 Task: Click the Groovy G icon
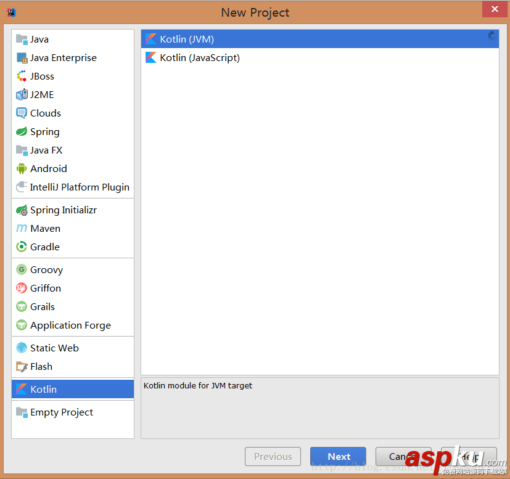tap(22, 269)
